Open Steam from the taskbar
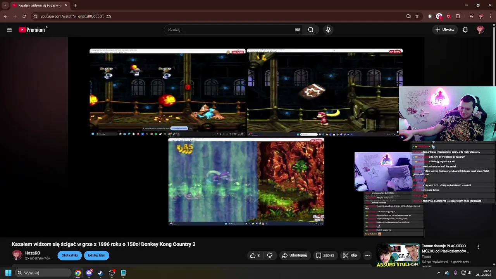 [x=100, y=273]
